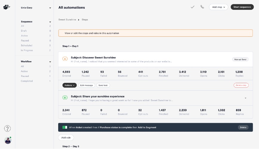The height and width of the screenshot is (149, 259).
Task: Select the variant A circle badge
Action: click(x=65, y=59)
